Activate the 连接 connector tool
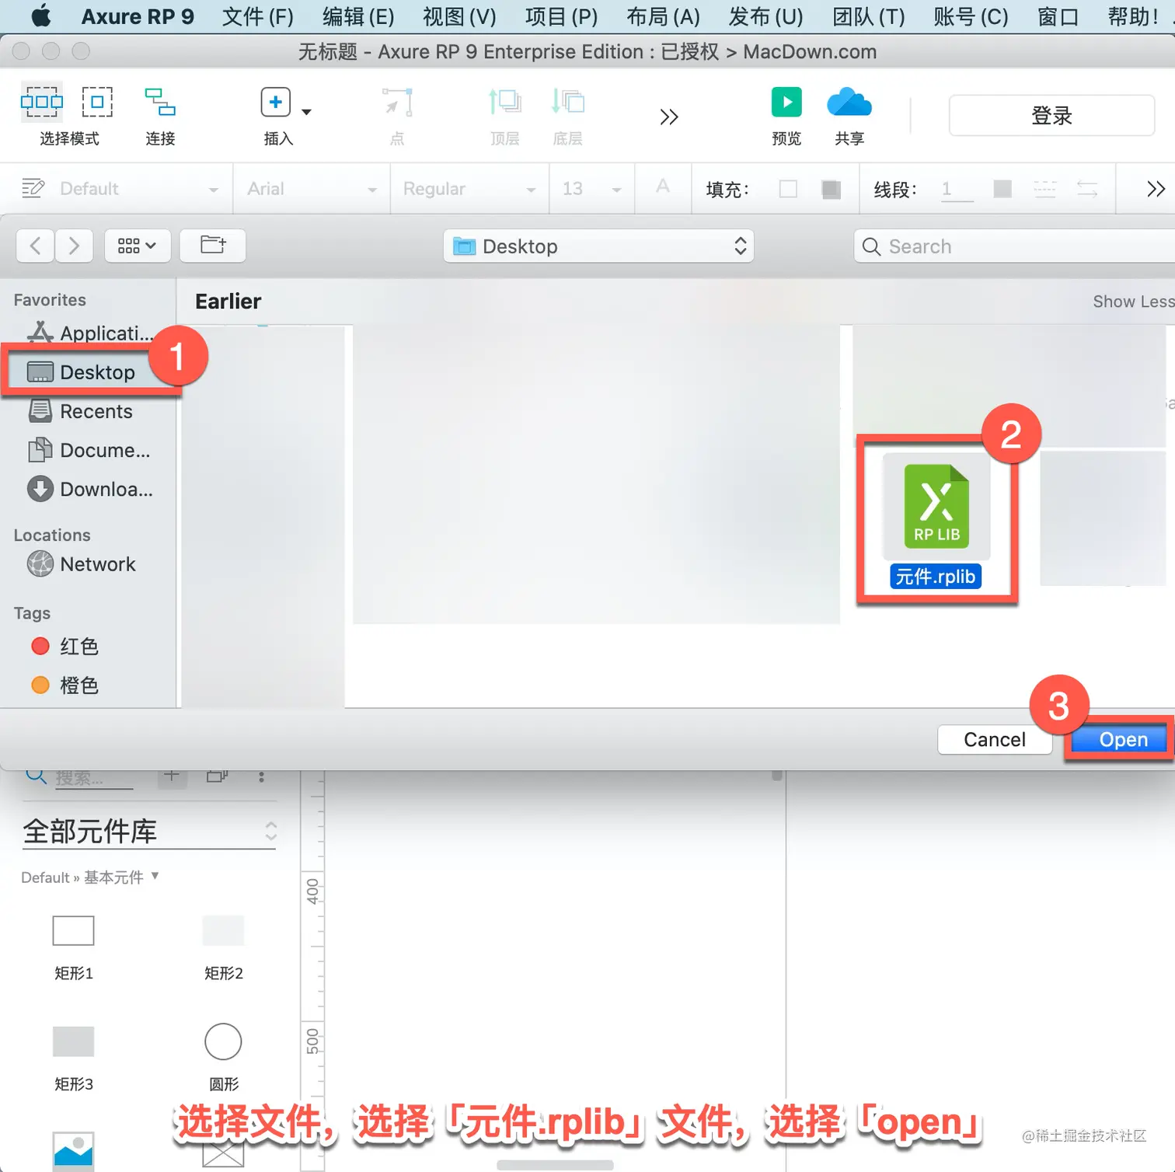Screen dimensions: 1175x1172 coord(160,102)
